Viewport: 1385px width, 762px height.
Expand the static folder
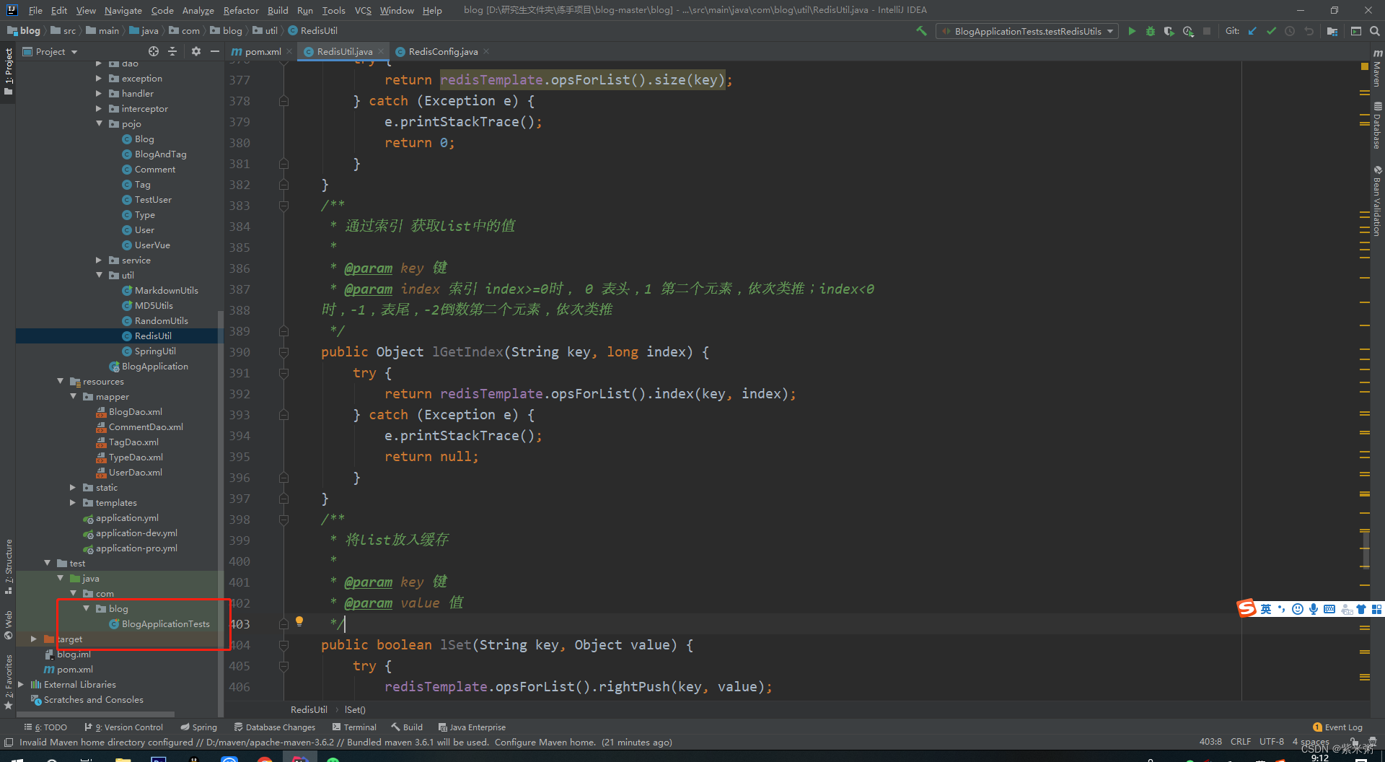(x=73, y=488)
